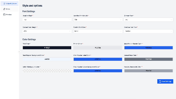Image resolution: width=176 pixels, height=99 pixels.
Task: Open the Headline Font Size dropdown showing Medium
Action: tap(148, 31)
